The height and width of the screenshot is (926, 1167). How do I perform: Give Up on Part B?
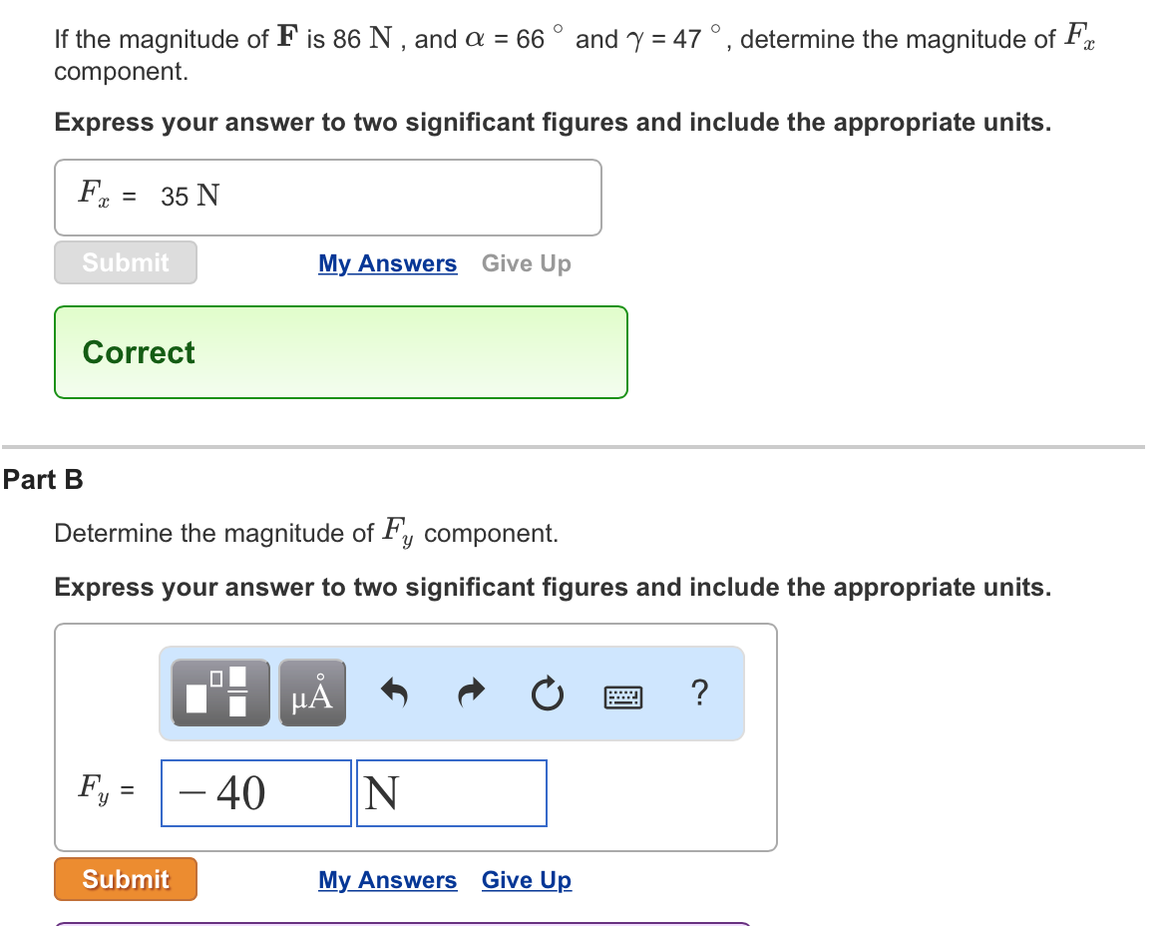526,880
